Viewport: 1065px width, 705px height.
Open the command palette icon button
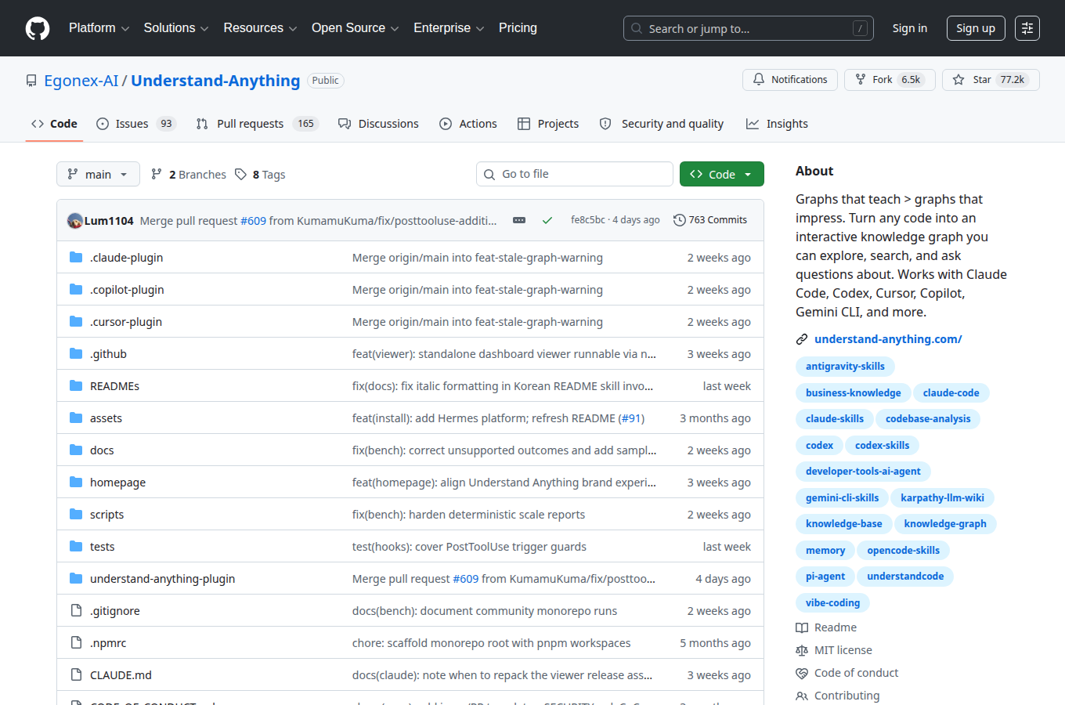click(1027, 28)
